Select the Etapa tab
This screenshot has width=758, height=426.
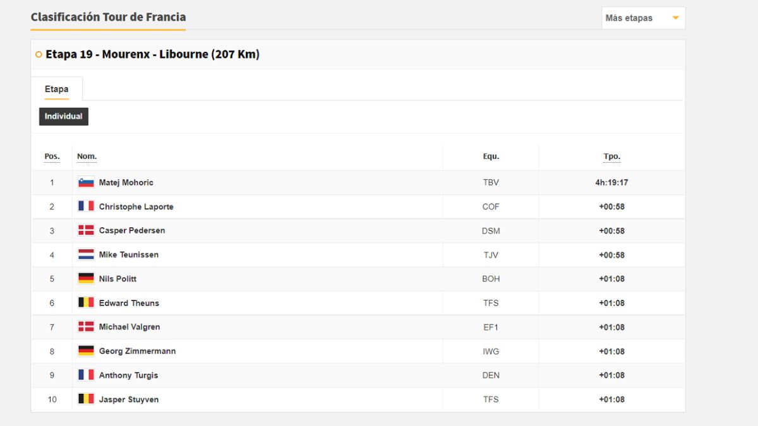[56, 89]
